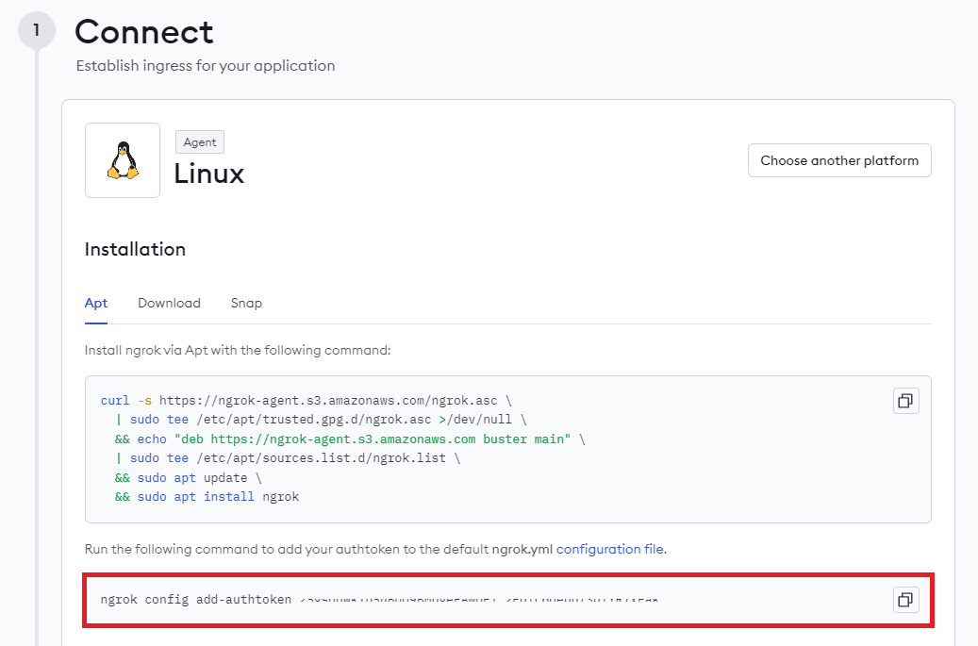The image size is (978, 646).
Task: Switch to the Apt tab
Action: pyautogui.click(x=96, y=303)
